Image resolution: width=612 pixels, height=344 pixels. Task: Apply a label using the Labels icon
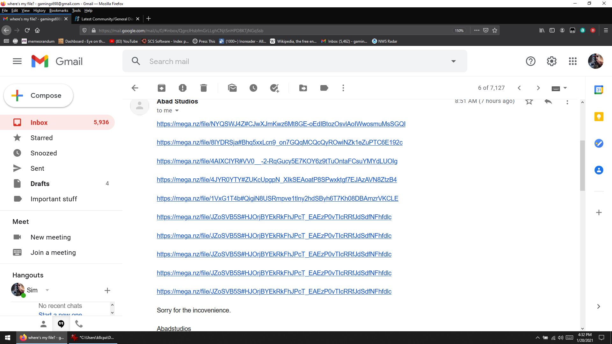(x=324, y=88)
